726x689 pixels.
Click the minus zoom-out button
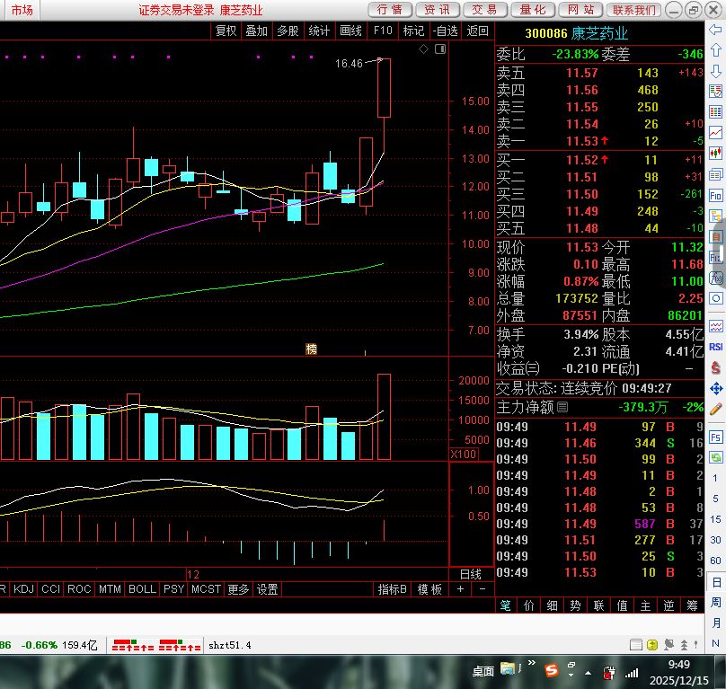[482, 589]
